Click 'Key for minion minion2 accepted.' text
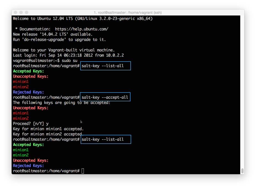Screen dimensions: 256x188 [48, 134]
